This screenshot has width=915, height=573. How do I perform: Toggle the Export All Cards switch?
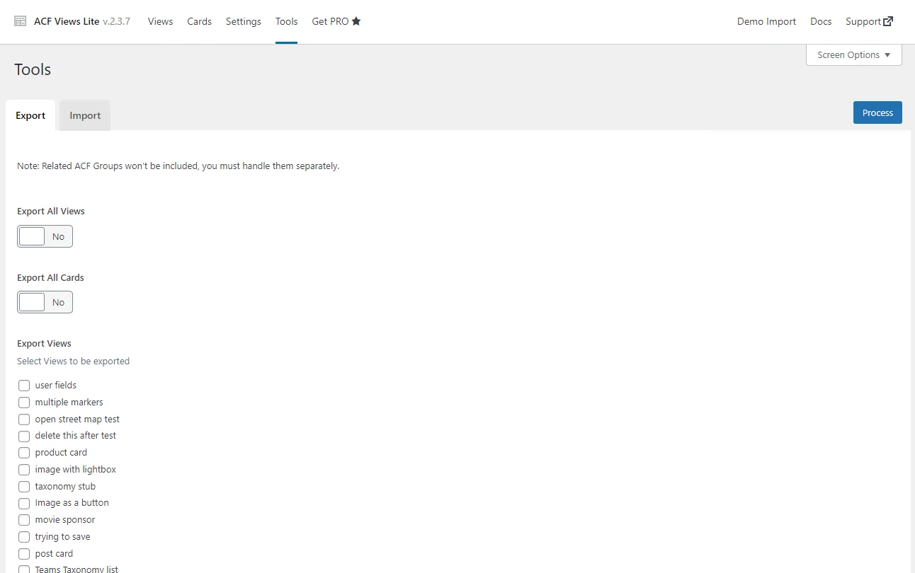45,302
